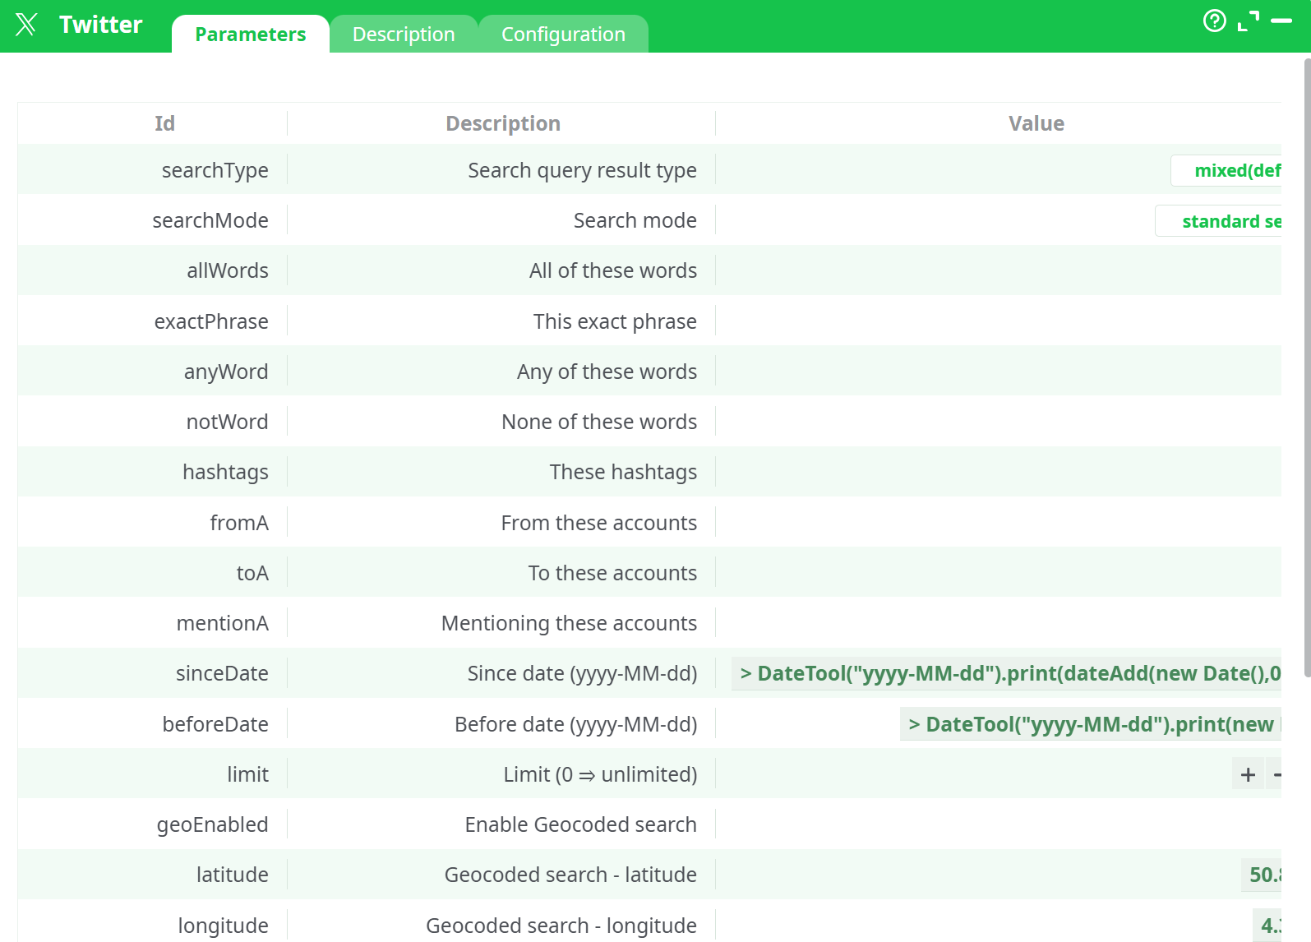
Task: Edit the sinceDate DateTool expression
Action: click(1006, 673)
